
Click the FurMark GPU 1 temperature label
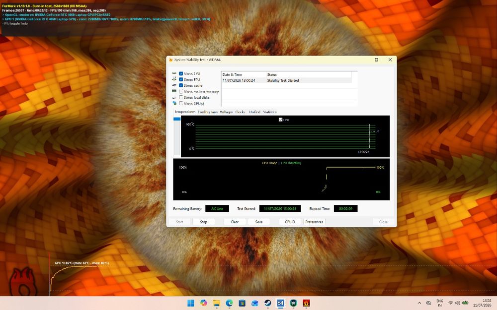[82, 263]
